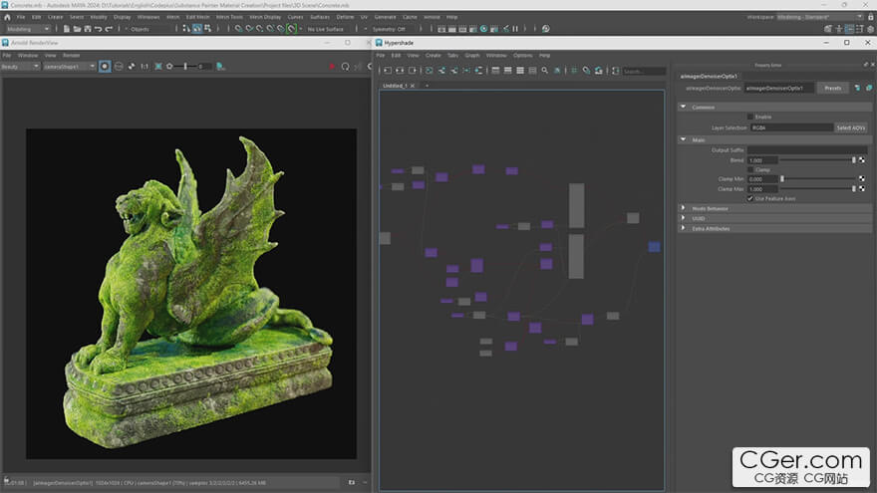The width and height of the screenshot is (877, 493).
Task: Open the cameraShape1 camera dropdown in RenderView
Action: coord(70,67)
